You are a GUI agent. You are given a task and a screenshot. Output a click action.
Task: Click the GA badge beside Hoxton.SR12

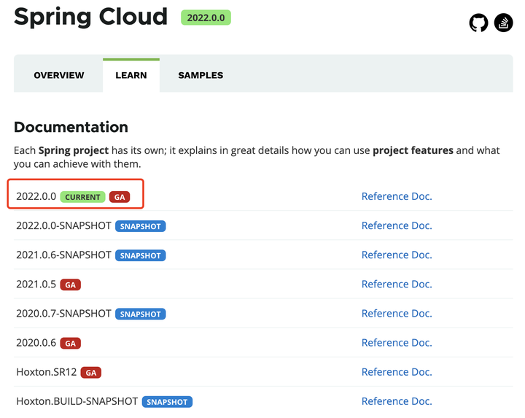[x=90, y=372]
